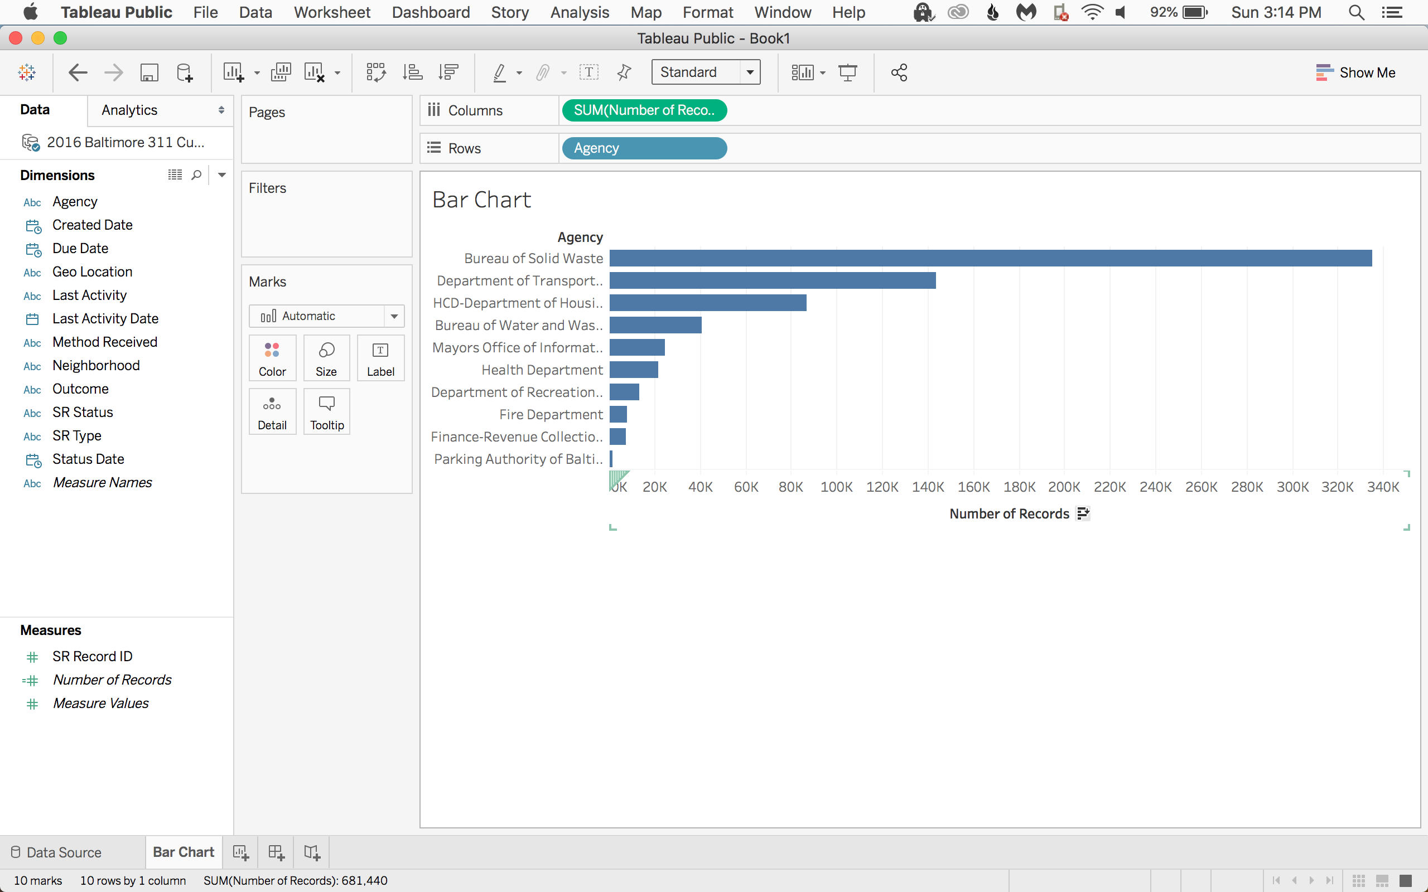The height and width of the screenshot is (892, 1428).
Task: Open the Dimensions pane options dropdown arrow
Action: [x=222, y=174]
